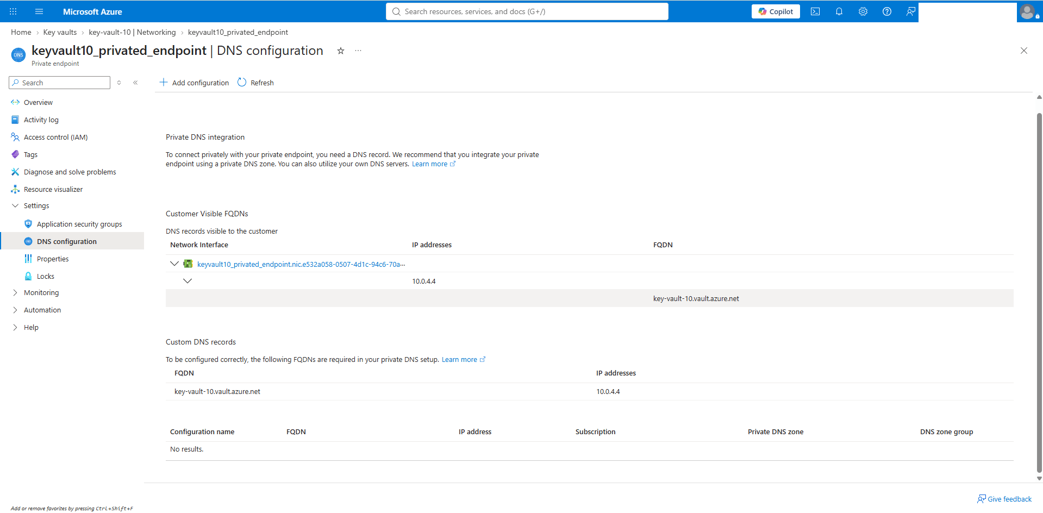
Task: Open the Help question mark icon
Action: tap(887, 11)
